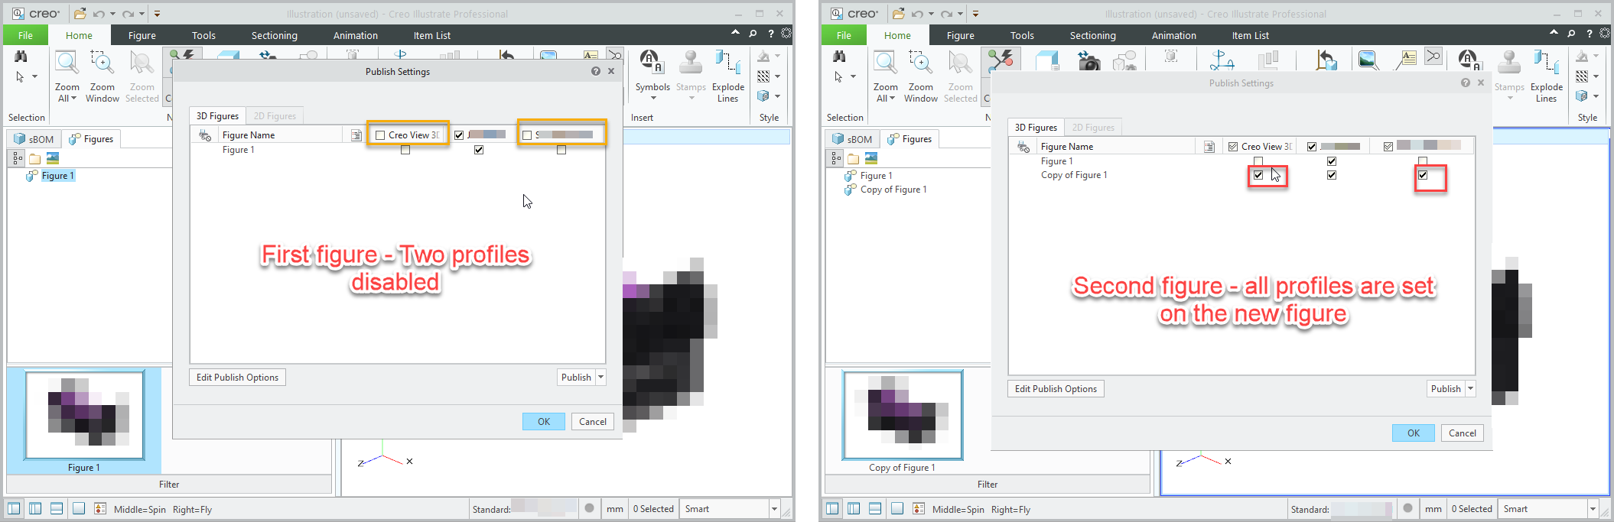Click OK in right Publish Settings dialog
Screen dimensions: 1614x522
coord(1414,433)
